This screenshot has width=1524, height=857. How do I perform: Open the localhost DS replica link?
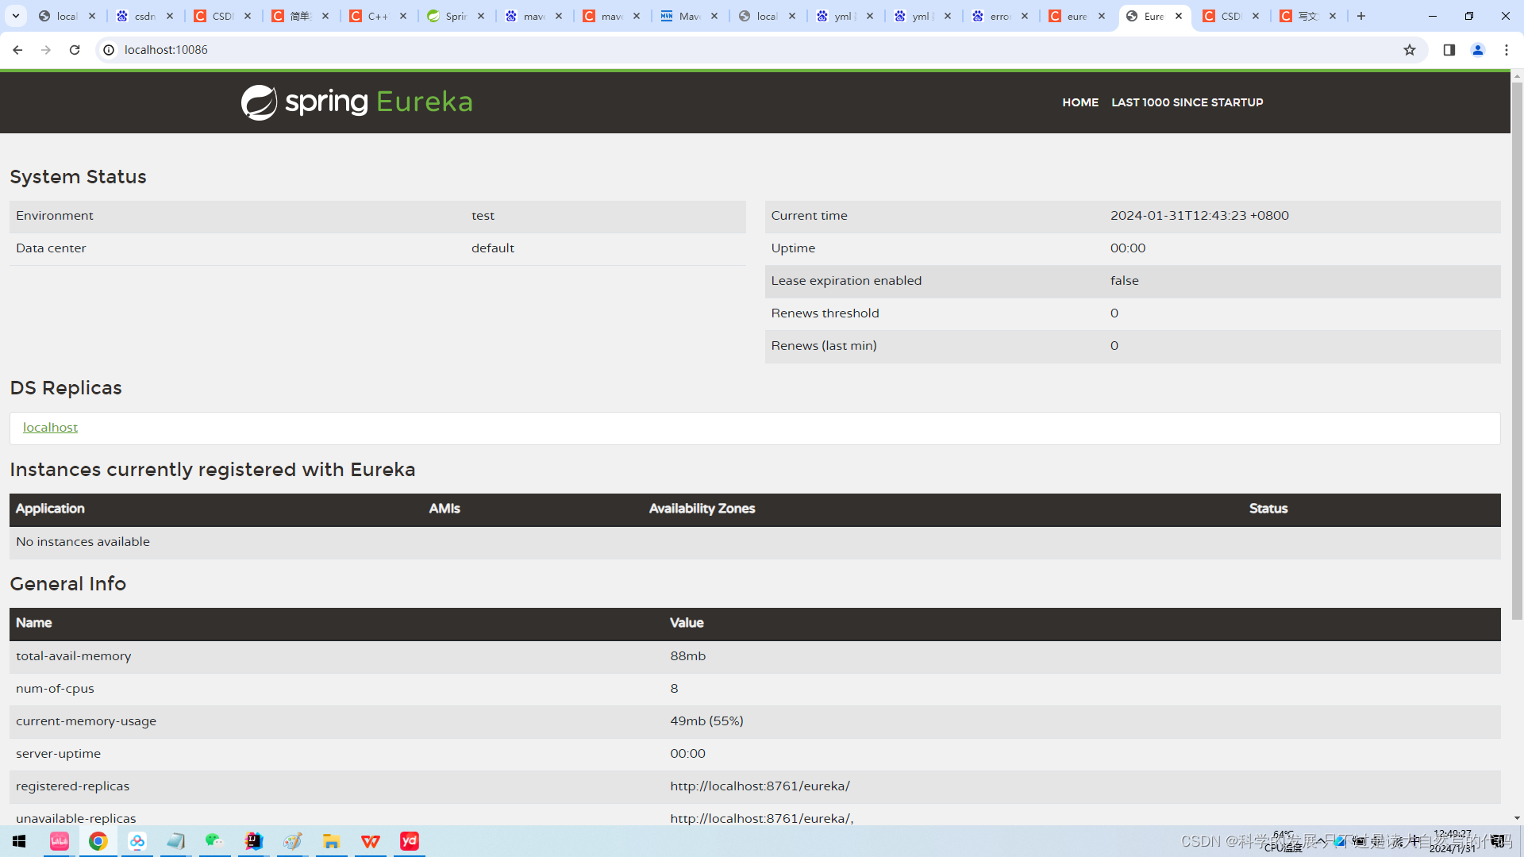[x=50, y=428]
